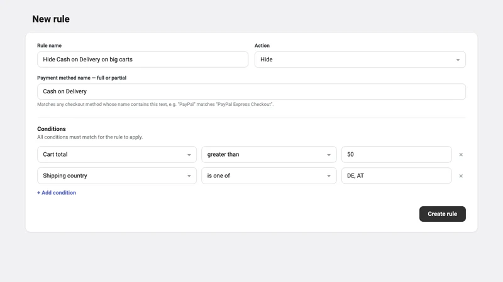Click the Rule name input field
This screenshot has width=503, height=282.
pyautogui.click(x=143, y=60)
